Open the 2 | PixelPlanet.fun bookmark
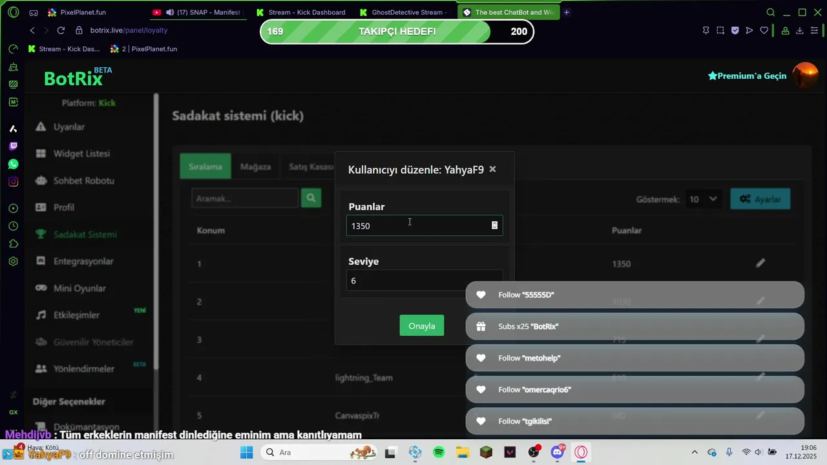827x465 pixels. point(143,49)
